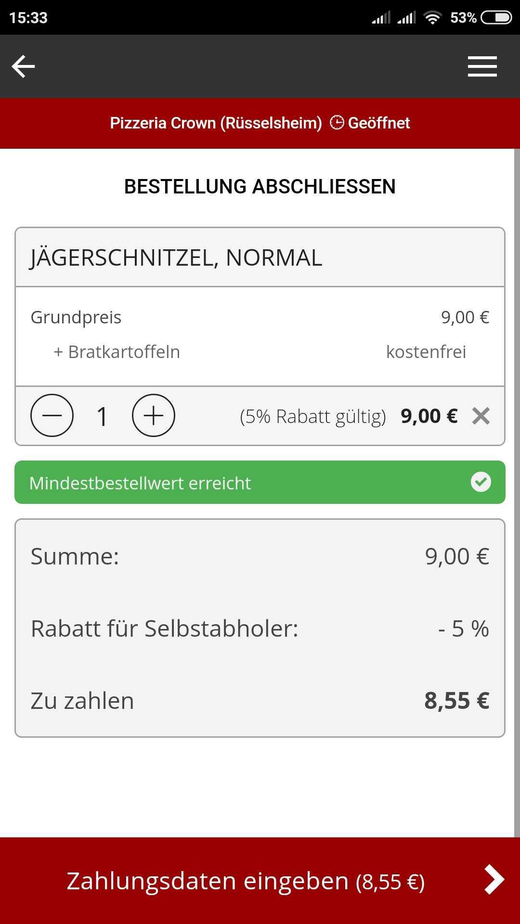Decrease Jägerschnitzel quantity with minus button

point(52,415)
